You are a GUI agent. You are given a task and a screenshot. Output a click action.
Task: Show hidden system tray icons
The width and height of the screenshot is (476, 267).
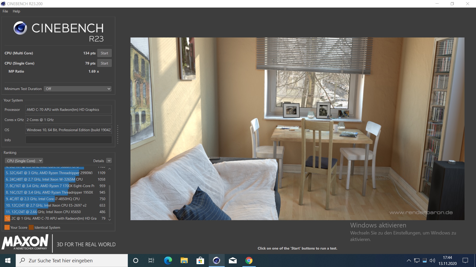409,260
